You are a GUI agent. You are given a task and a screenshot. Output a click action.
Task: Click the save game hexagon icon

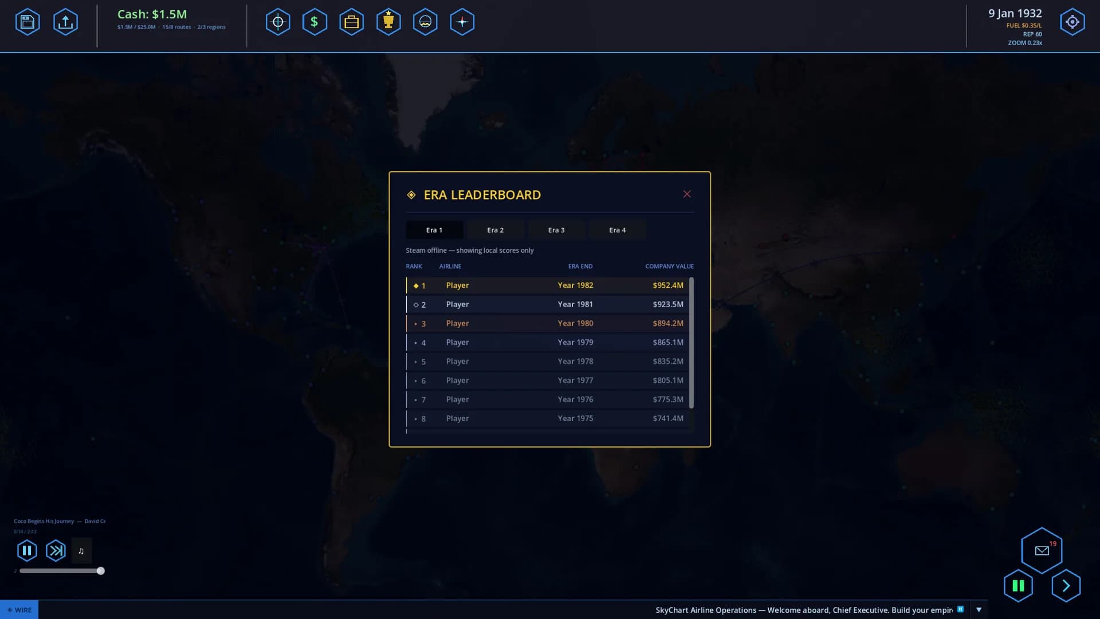coord(27,22)
